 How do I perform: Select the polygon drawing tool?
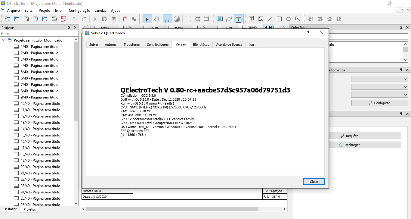point(298,19)
